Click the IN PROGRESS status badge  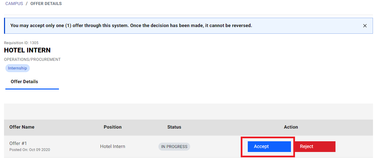[x=174, y=147]
